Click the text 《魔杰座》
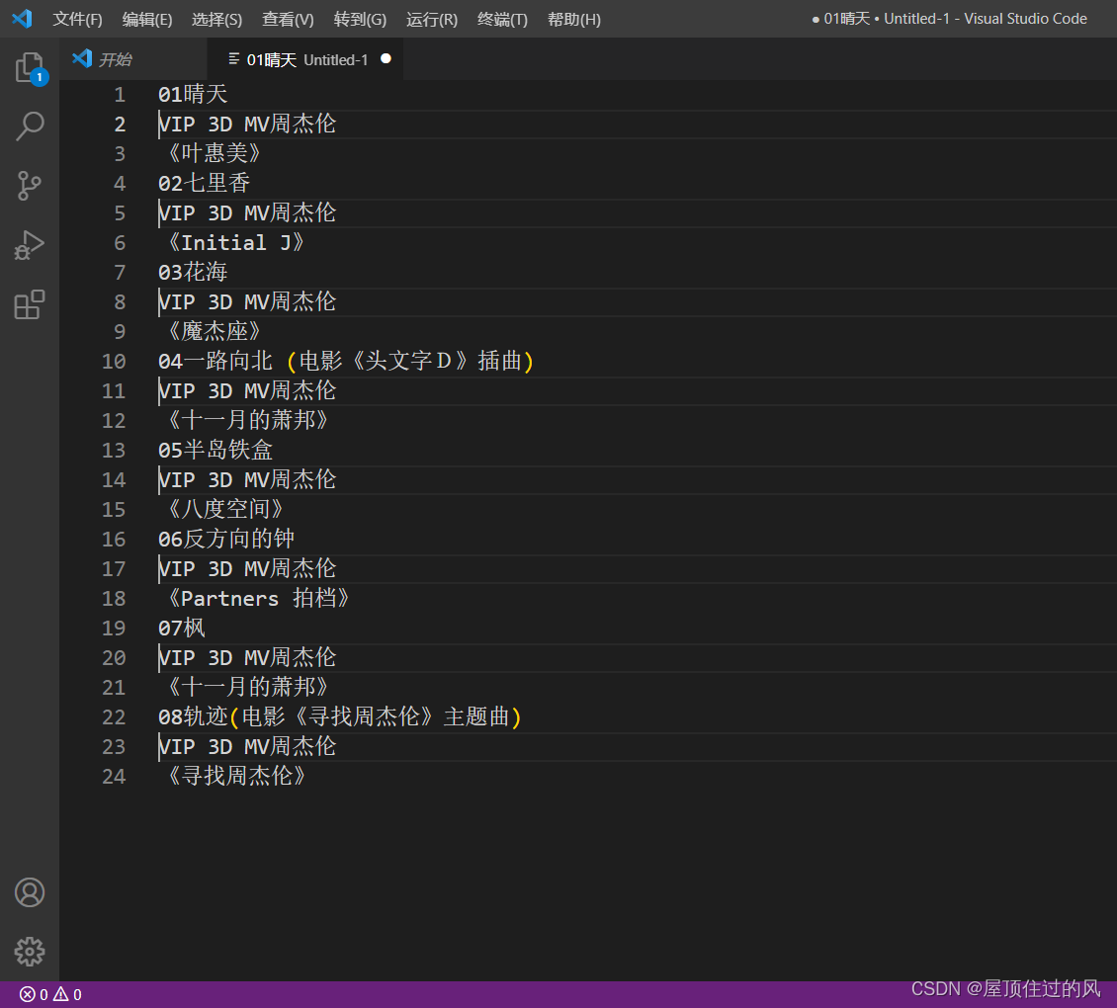This screenshot has height=1008, width=1117. [x=214, y=331]
